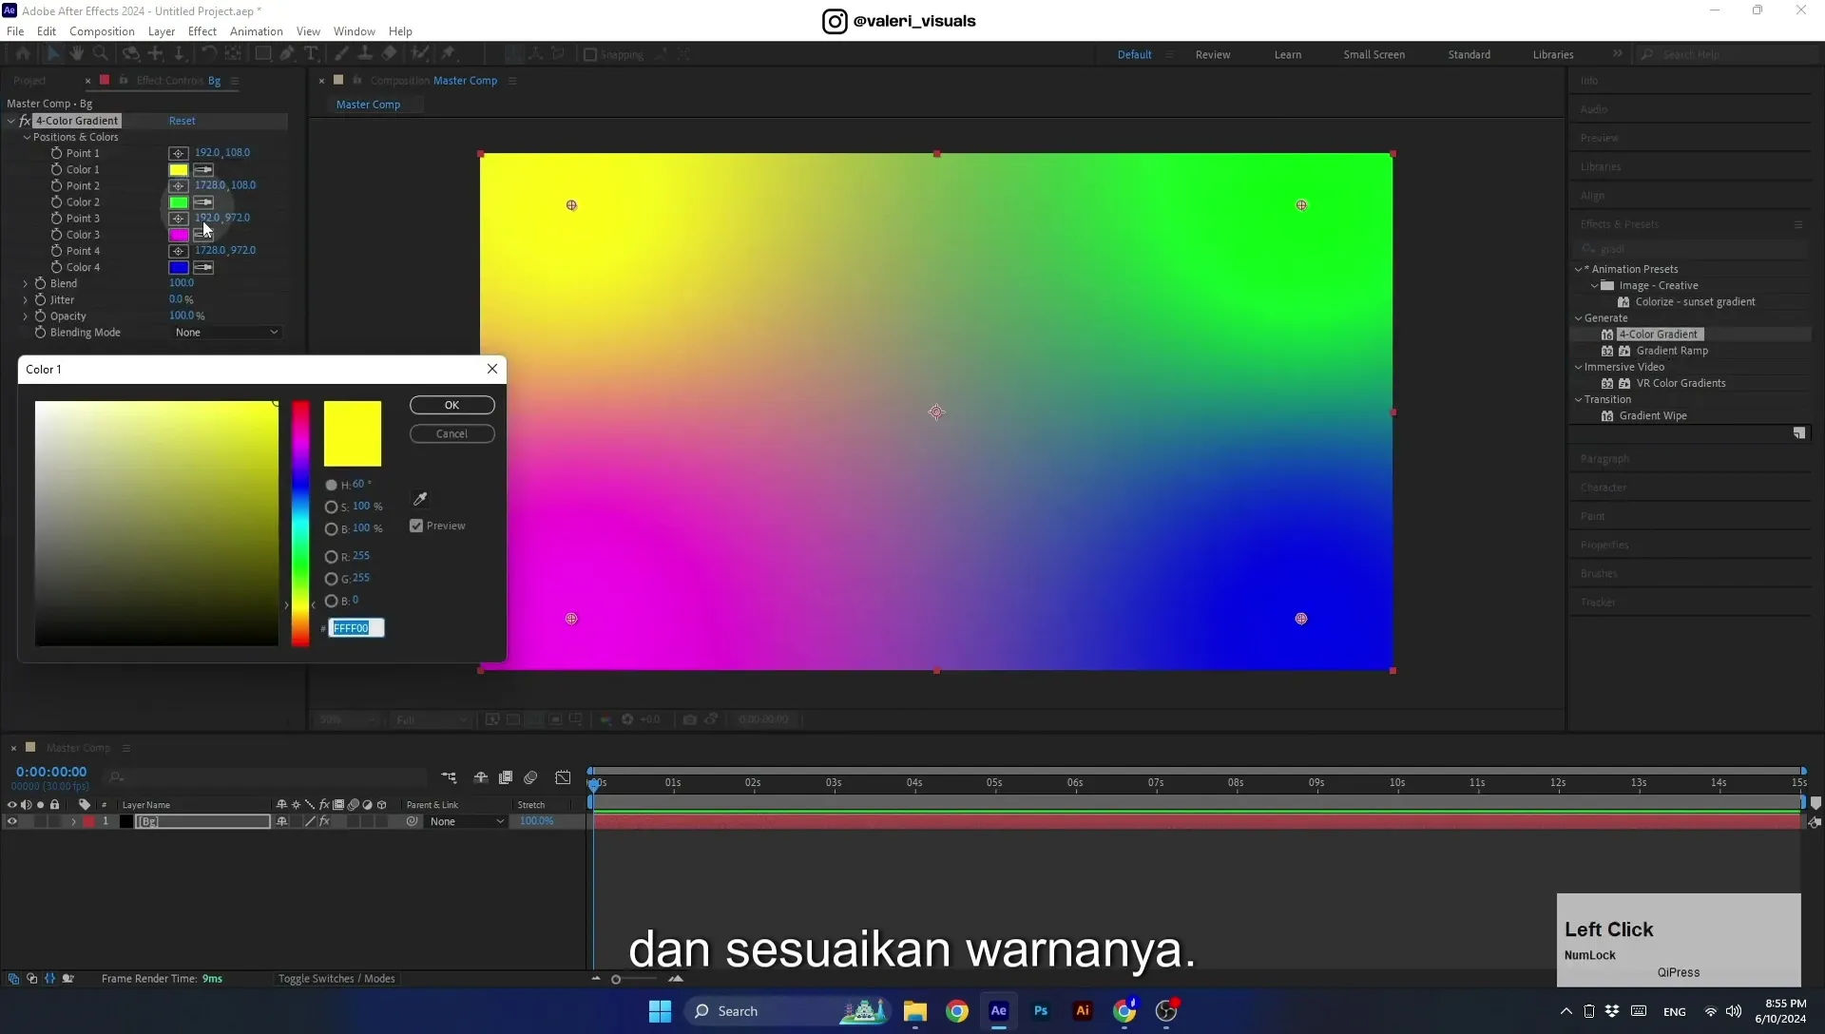Select the Hand tool in toolbar
Image resolution: width=1825 pixels, height=1034 pixels.
(76, 54)
